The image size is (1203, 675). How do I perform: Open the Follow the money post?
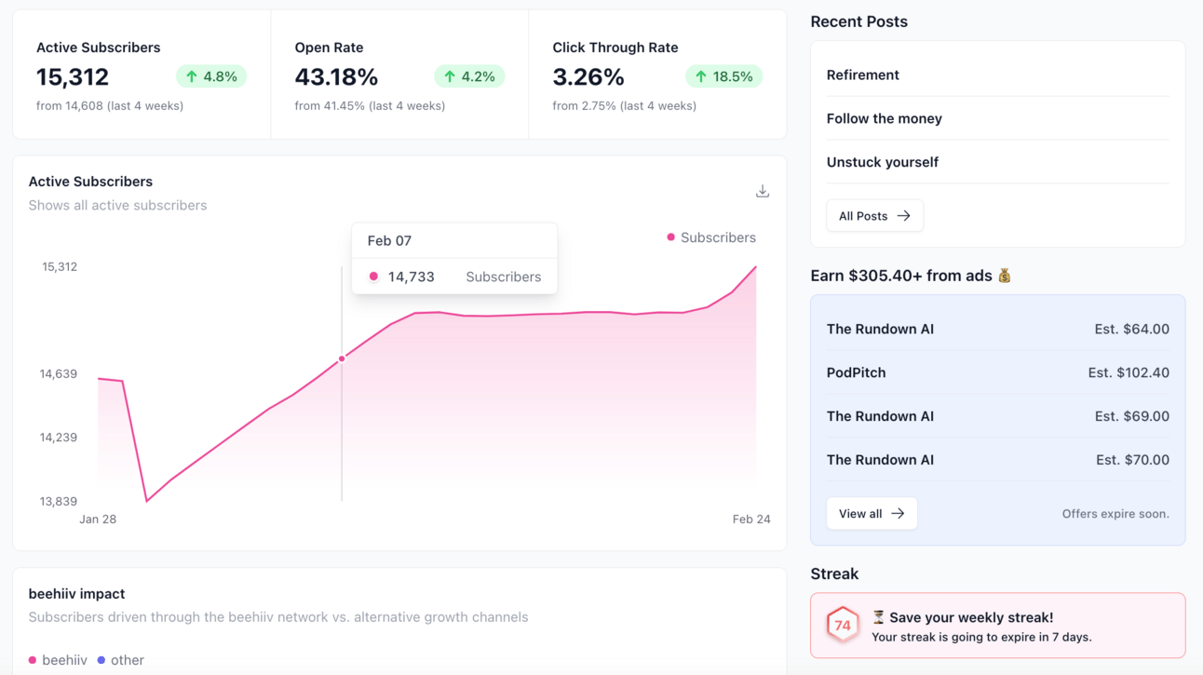point(885,118)
